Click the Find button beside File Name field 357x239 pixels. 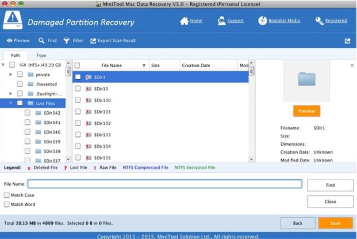330,185
